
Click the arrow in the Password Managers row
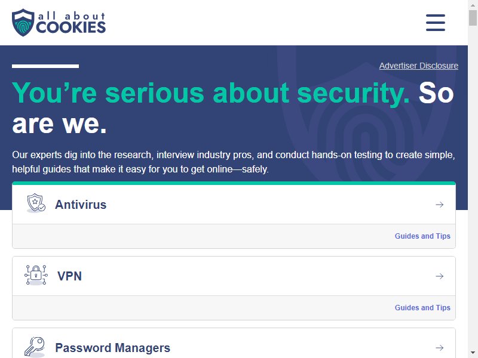(x=439, y=348)
